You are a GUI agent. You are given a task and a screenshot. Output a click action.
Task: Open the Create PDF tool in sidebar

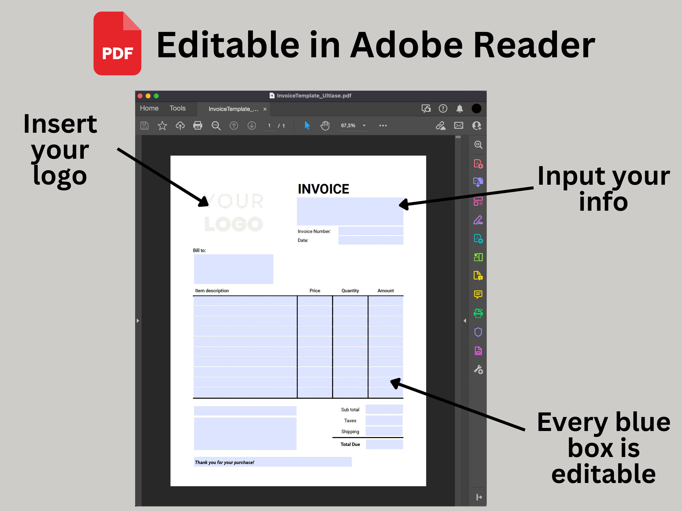pos(478,164)
